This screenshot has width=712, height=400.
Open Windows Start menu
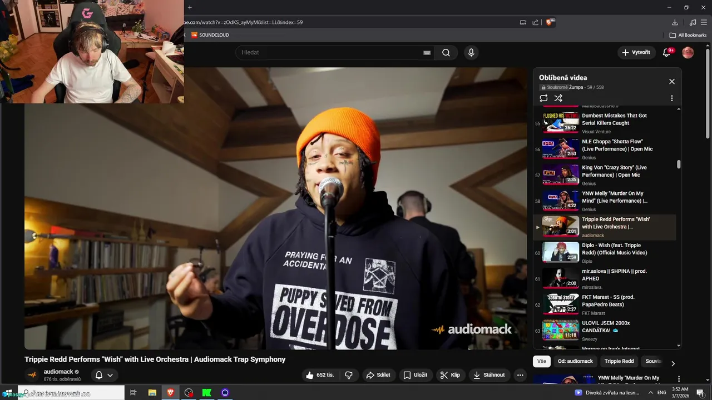[x=8, y=392]
